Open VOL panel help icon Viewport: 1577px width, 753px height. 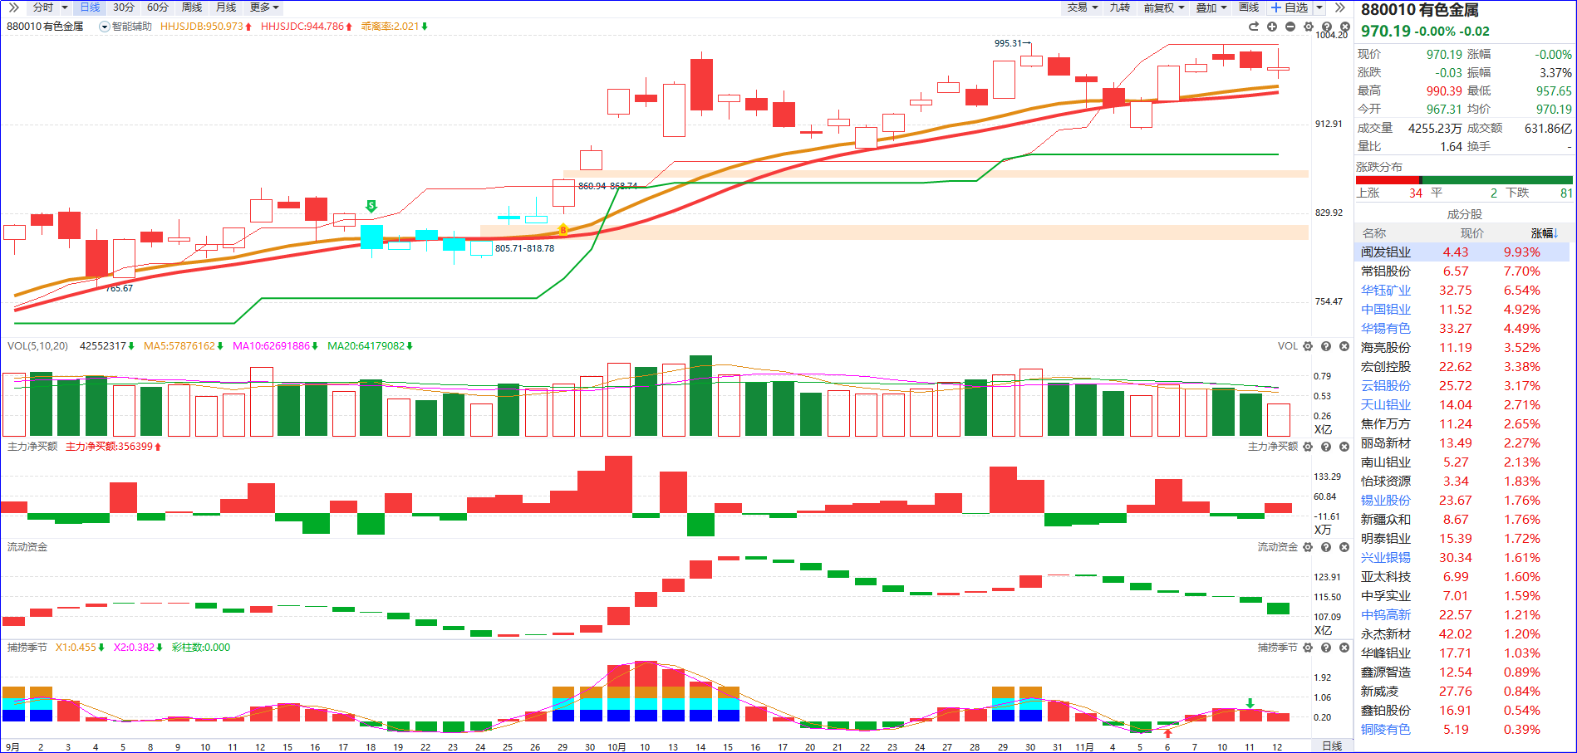[1326, 346]
